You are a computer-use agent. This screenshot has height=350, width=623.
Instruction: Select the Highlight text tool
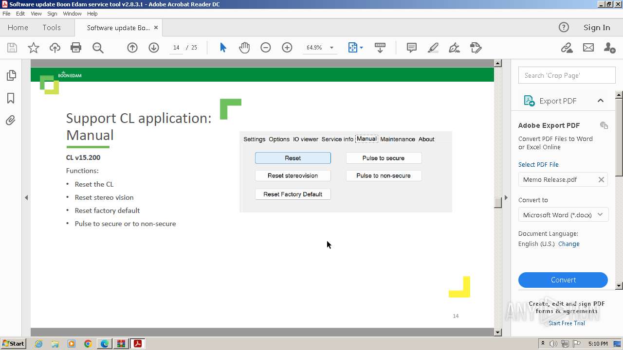(433, 48)
